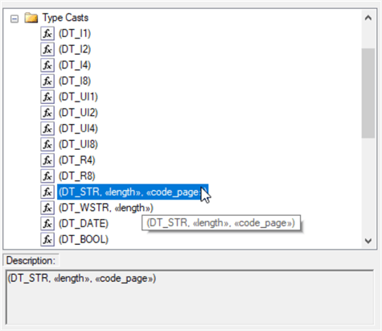
Task: Click inside the Description text box
Action: tap(190, 297)
